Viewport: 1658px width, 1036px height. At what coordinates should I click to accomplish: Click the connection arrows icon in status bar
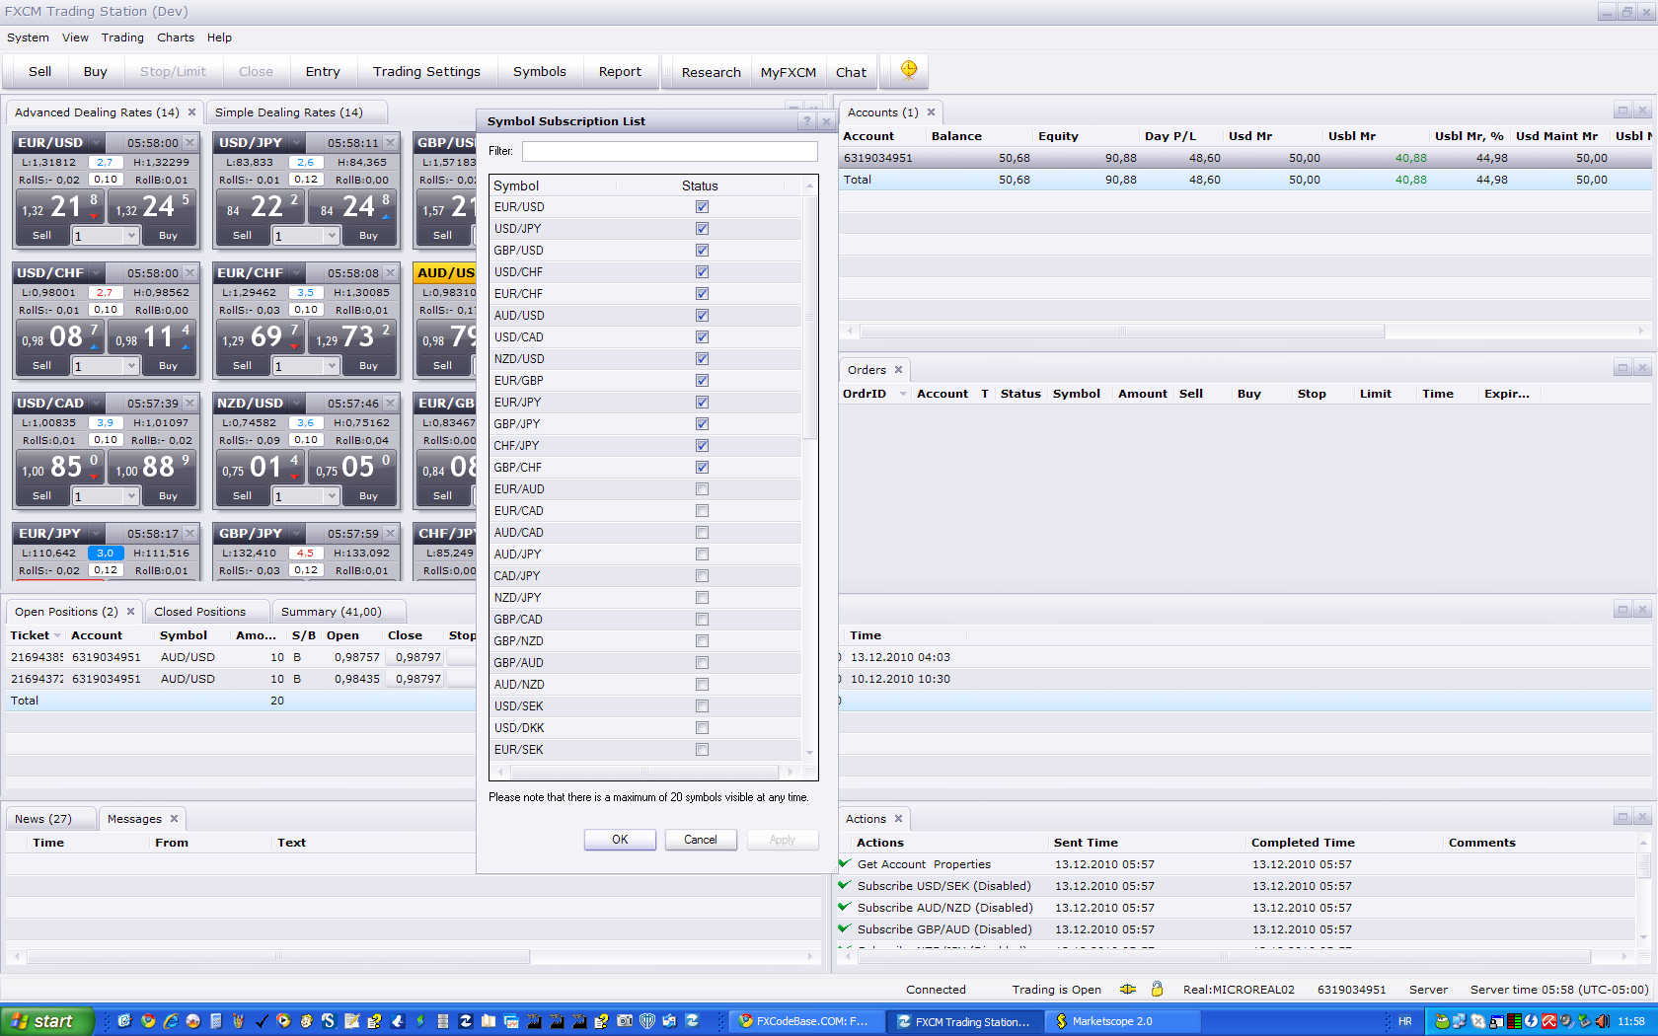1128,989
